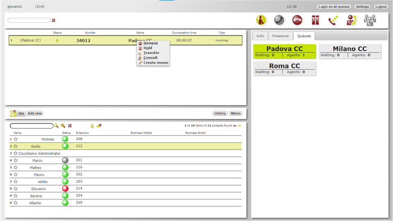Click the contact search input field
The width and height of the screenshot is (393, 221).
(32, 126)
